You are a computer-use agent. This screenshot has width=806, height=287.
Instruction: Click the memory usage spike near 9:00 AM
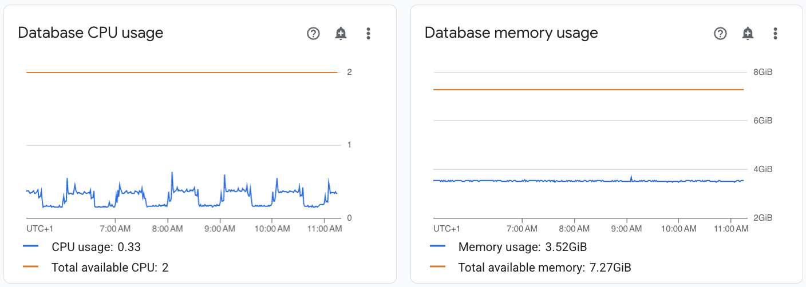tap(631, 178)
